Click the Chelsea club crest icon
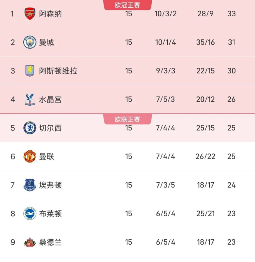255x262 pixels. pos(30,128)
